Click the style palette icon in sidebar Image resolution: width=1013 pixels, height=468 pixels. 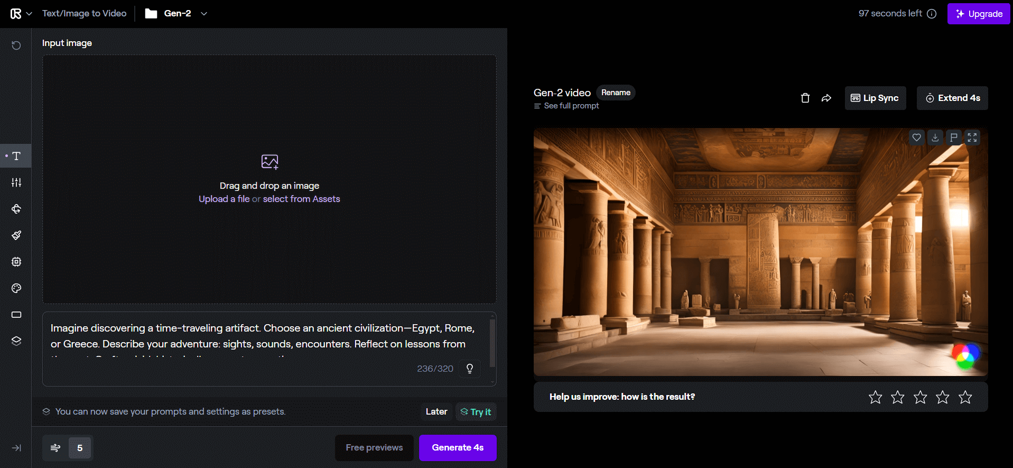[16, 288]
